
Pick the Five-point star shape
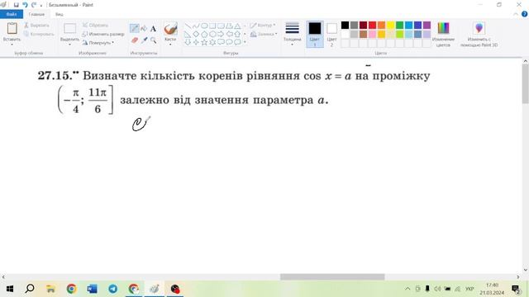(204, 42)
